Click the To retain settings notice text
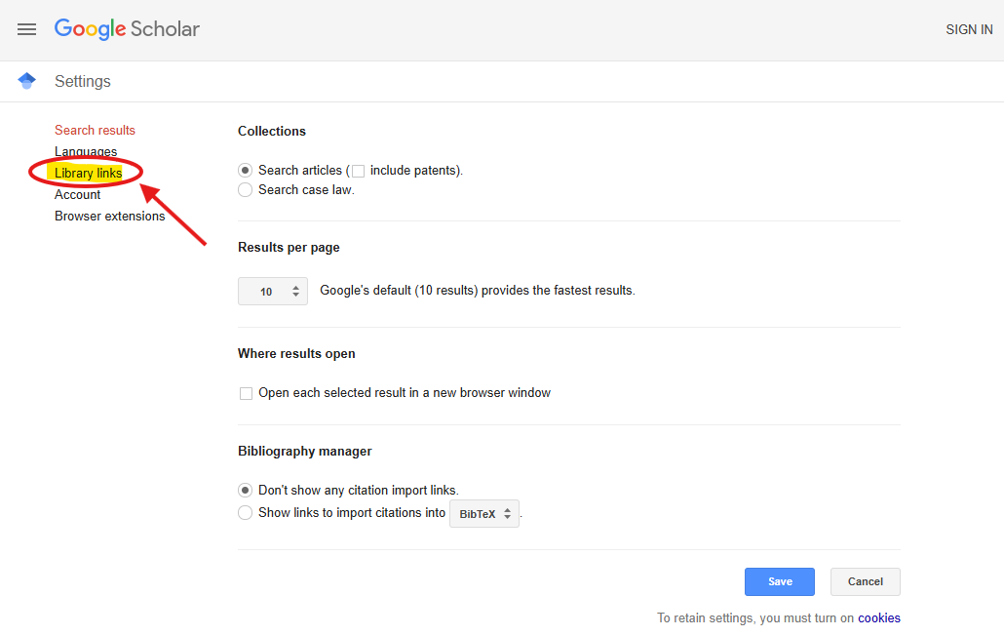This screenshot has height=636, width=1004. [x=755, y=618]
